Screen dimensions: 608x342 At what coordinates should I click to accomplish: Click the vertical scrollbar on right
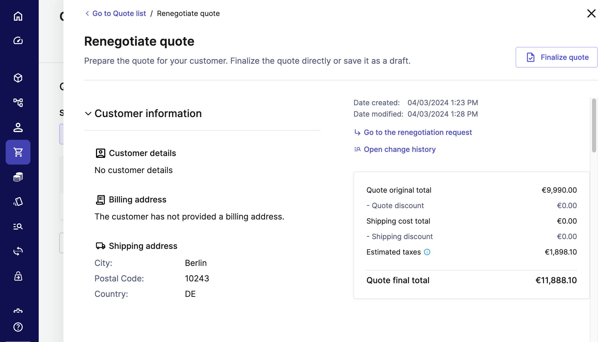click(594, 126)
